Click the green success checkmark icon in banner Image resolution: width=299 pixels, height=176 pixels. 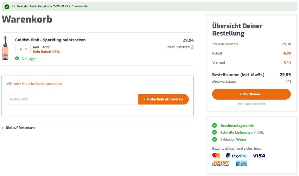pos(7,6)
